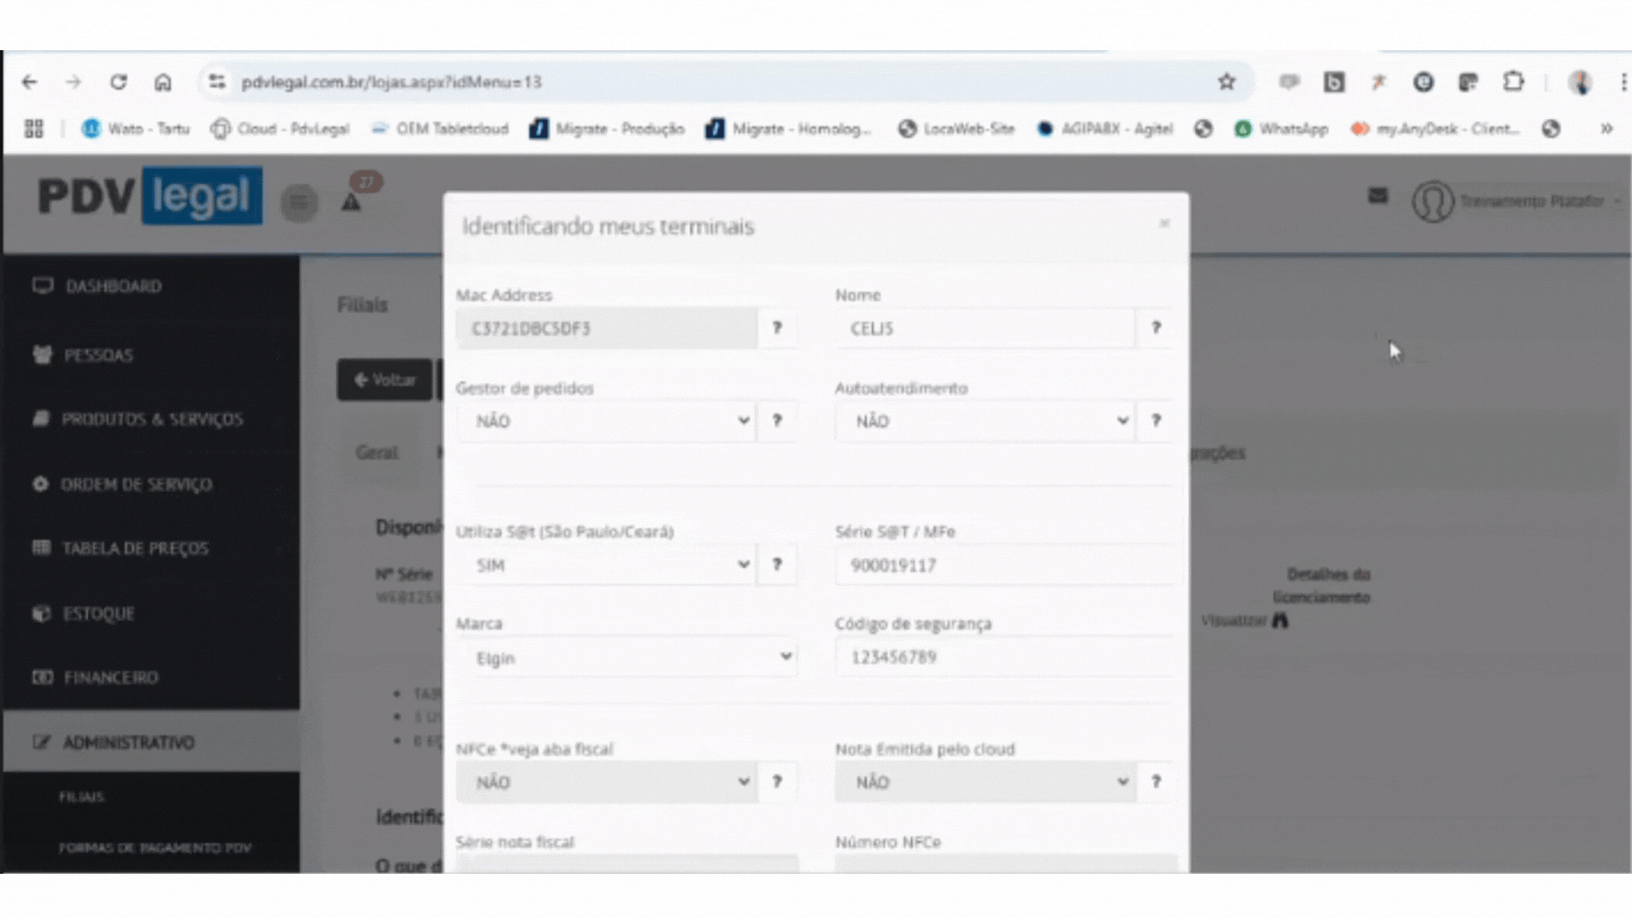Image resolution: width=1632 pixels, height=918 pixels.
Task: Open the Utiliza S@t dropdown
Action: point(607,564)
